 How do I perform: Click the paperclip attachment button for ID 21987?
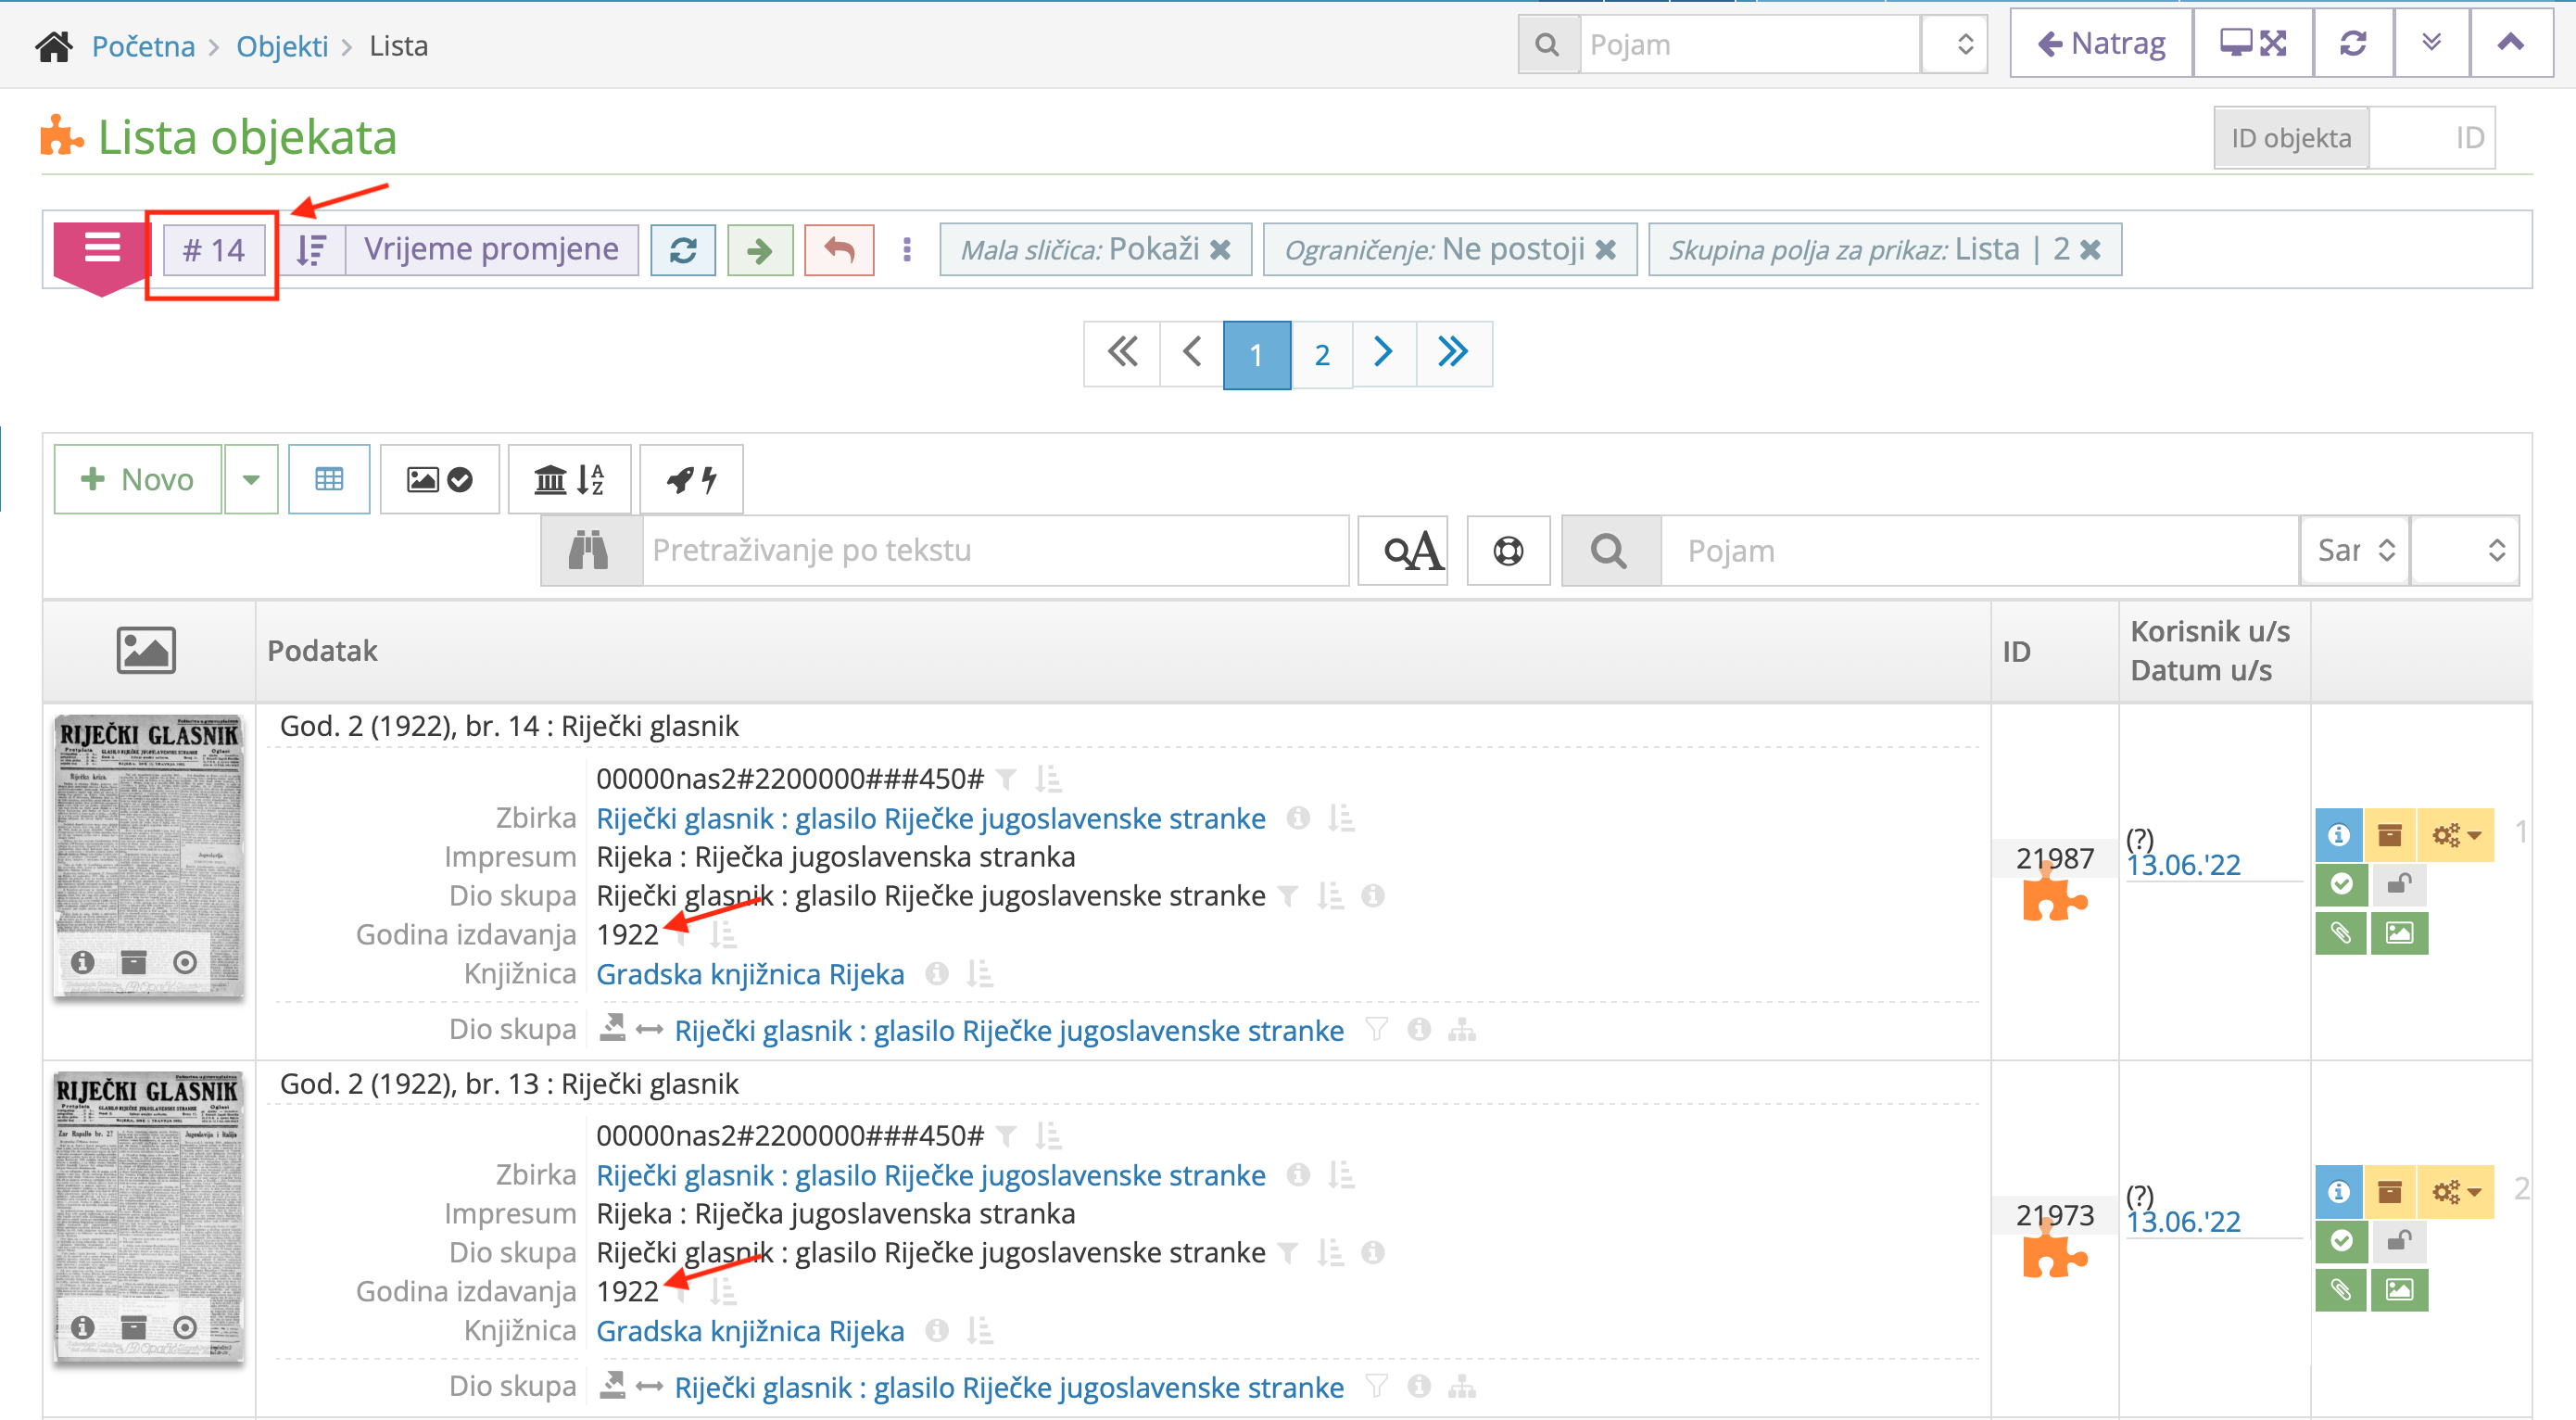(x=2341, y=933)
